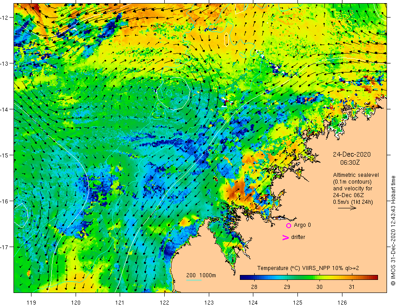This screenshot has height=306, width=396.
Task: Click the 29 label on temperature scale
Action: 287,287
